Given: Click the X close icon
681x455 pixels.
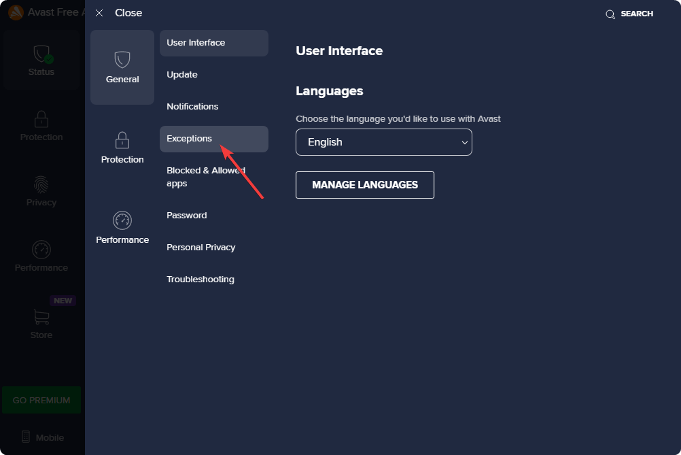Looking at the screenshot, I should [x=99, y=13].
